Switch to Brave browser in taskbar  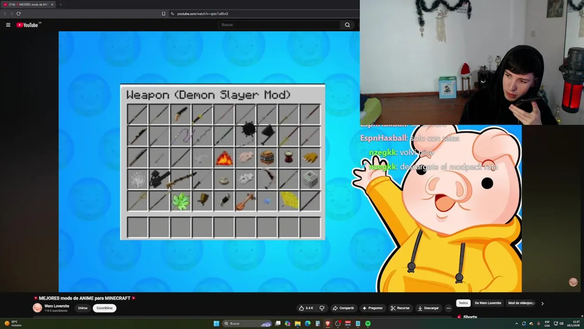[x=328, y=324]
